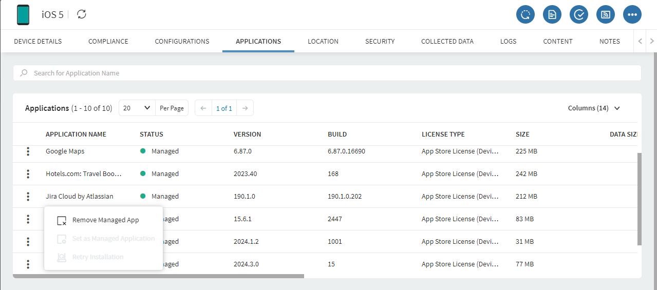This screenshot has width=657, height=290.
Task: Click the horizontal scrollbar under the table
Action: [158, 276]
